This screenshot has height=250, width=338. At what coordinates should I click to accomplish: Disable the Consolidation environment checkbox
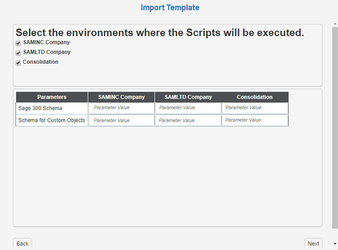(18, 63)
